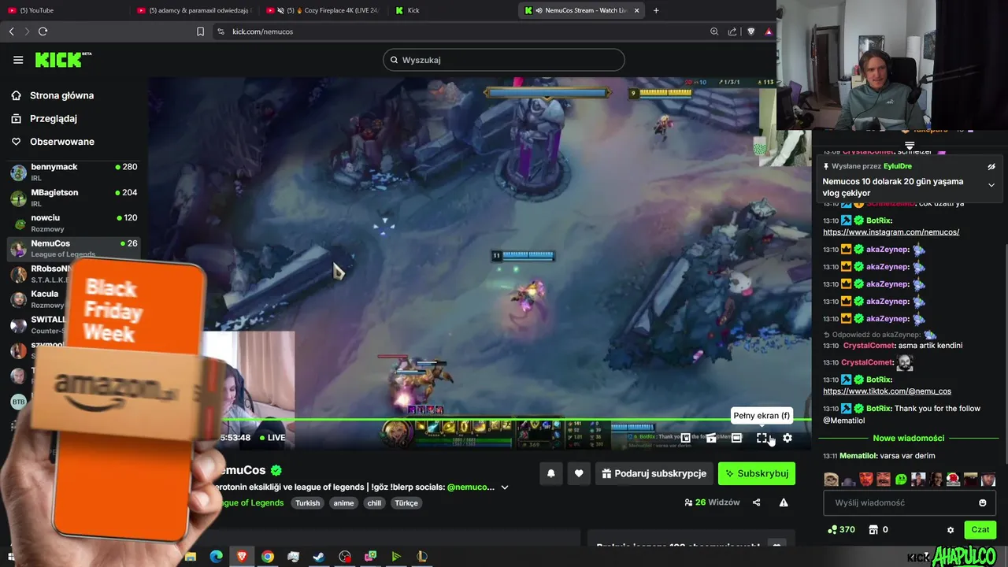The height and width of the screenshot is (567, 1008).
Task: Open League of Legends taskbar icon
Action: (x=422, y=557)
